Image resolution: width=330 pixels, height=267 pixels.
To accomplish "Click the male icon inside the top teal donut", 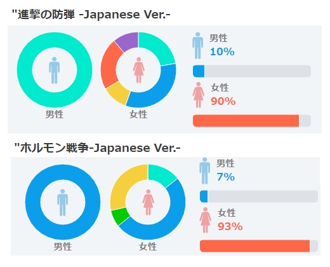I will pos(55,70).
